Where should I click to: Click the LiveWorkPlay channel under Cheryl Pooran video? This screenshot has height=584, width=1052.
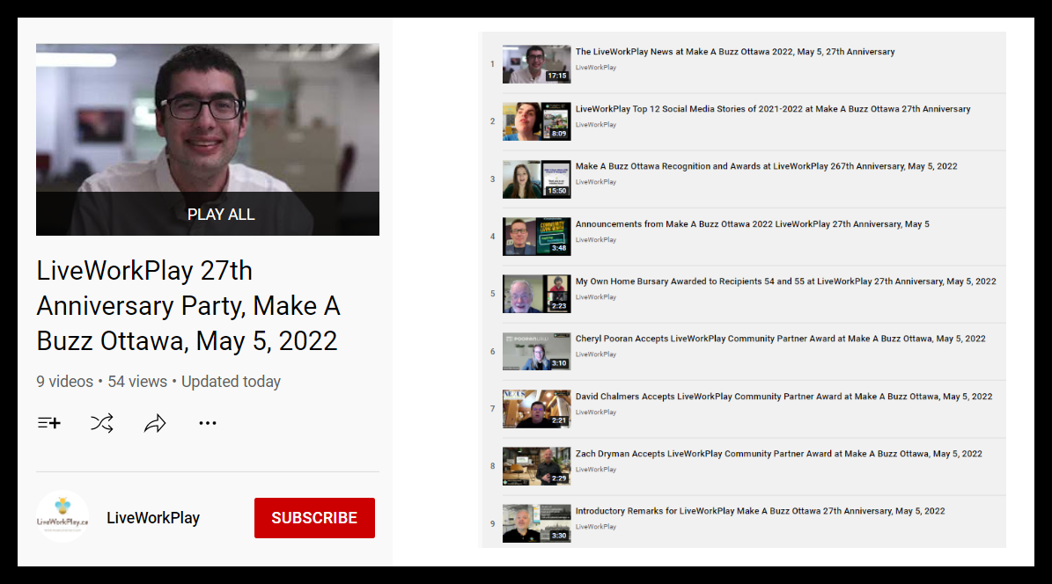point(596,354)
